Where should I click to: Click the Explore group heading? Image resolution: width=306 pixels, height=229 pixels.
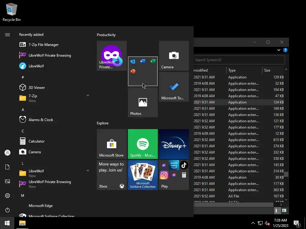click(103, 123)
